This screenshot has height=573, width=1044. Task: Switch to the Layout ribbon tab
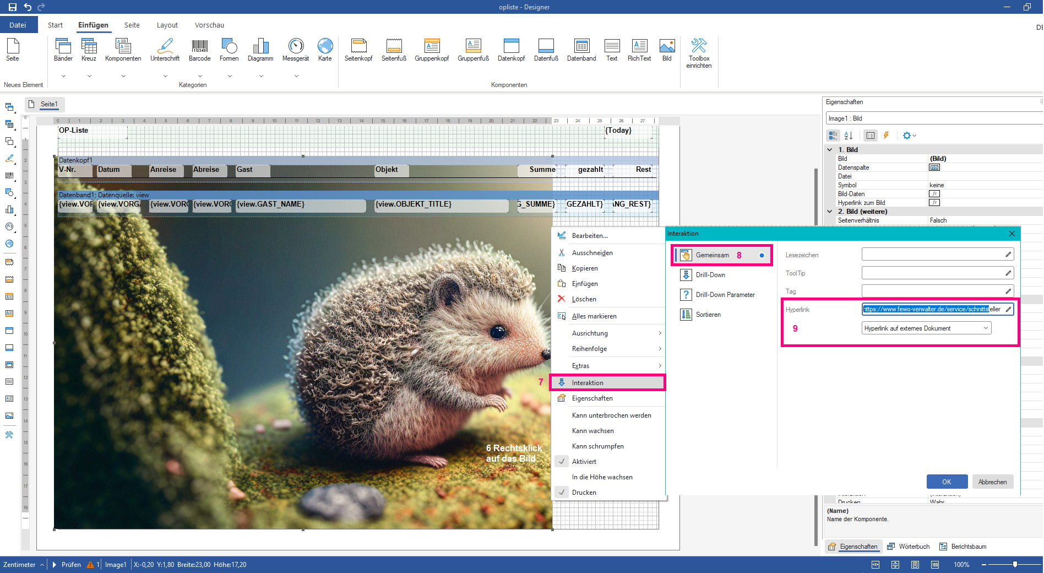pos(167,25)
